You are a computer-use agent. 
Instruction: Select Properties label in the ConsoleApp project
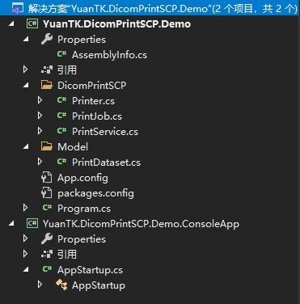pyautogui.click(x=82, y=239)
